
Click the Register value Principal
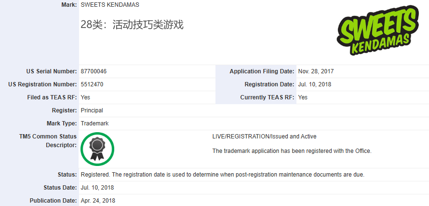92,110
